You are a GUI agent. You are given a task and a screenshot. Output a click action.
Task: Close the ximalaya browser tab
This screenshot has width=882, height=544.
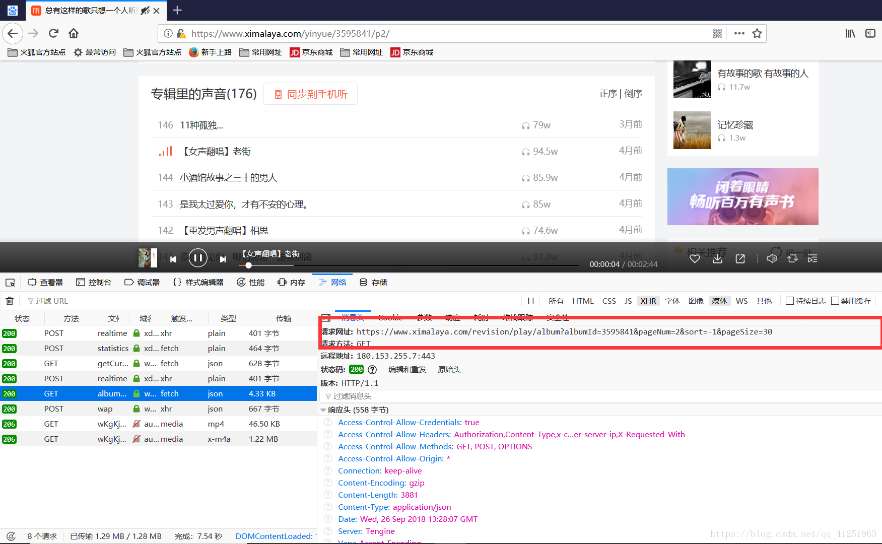coord(156,11)
